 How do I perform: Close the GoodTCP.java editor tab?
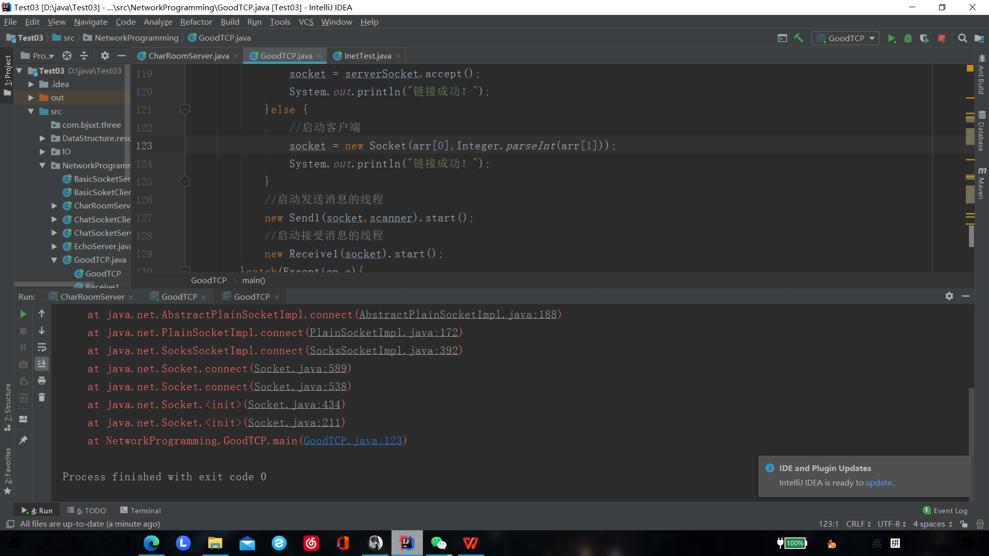pyautogui.click(x=319, y=56)
